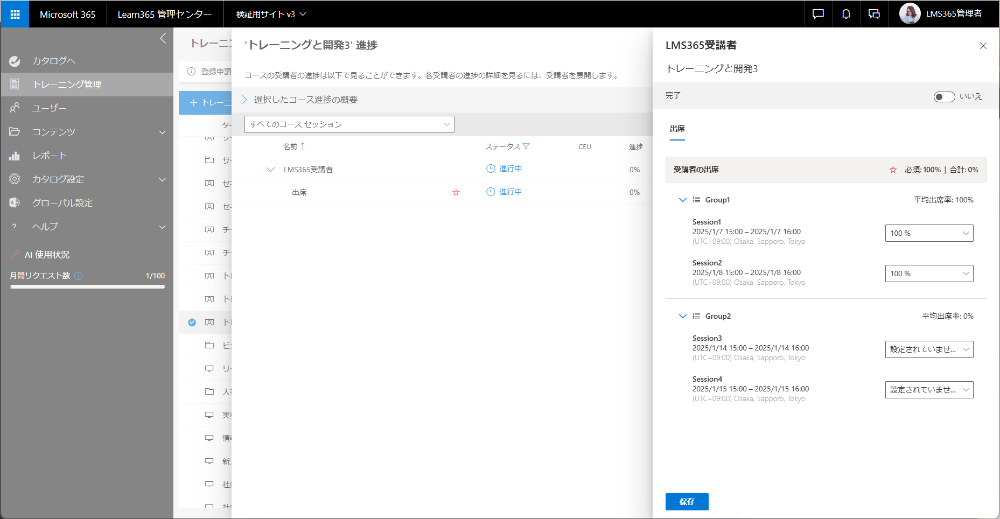1000x519 pixels.
Task: Toggle the selected row checkmark in training list
Action: (192, 322)
